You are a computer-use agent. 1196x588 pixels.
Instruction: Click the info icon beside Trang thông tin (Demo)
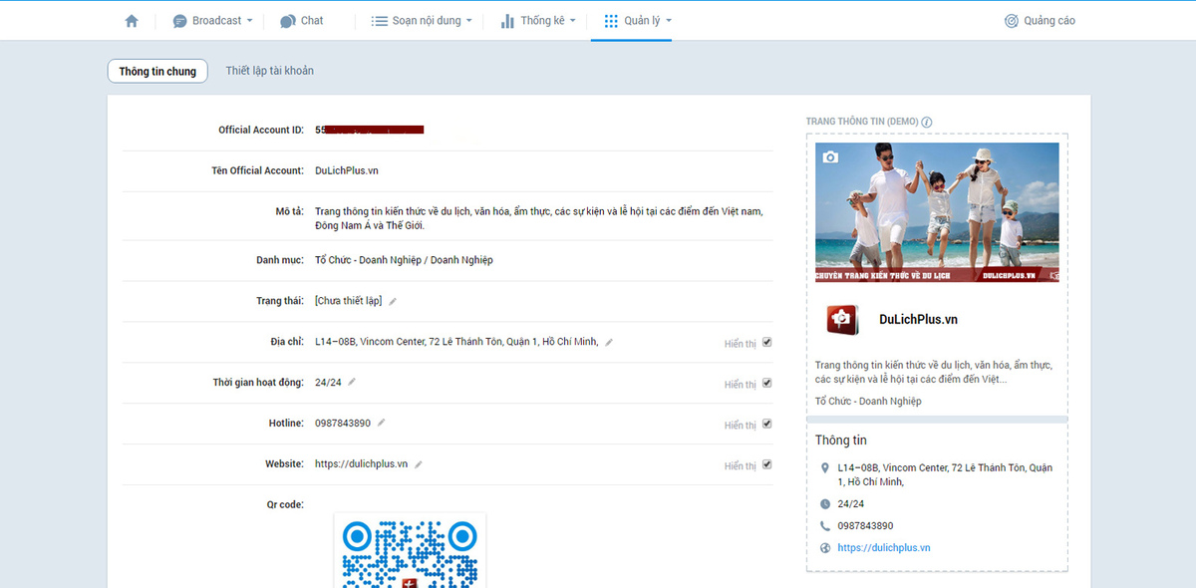point(927,122)
